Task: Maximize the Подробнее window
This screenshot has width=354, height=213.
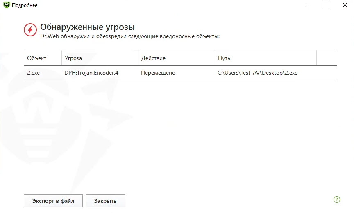Action: (326, 5)
